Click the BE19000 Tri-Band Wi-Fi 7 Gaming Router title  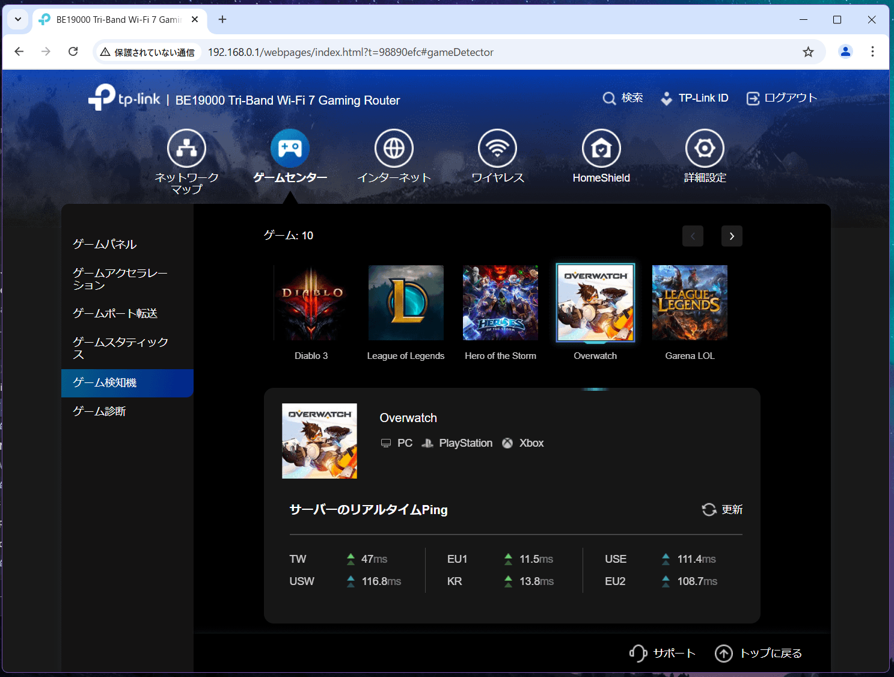[x=287, y=100]
